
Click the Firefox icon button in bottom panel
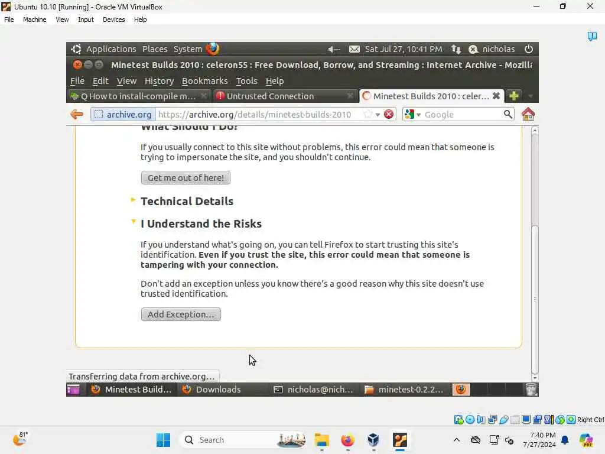pyautogui.click(x=461, y=390)
